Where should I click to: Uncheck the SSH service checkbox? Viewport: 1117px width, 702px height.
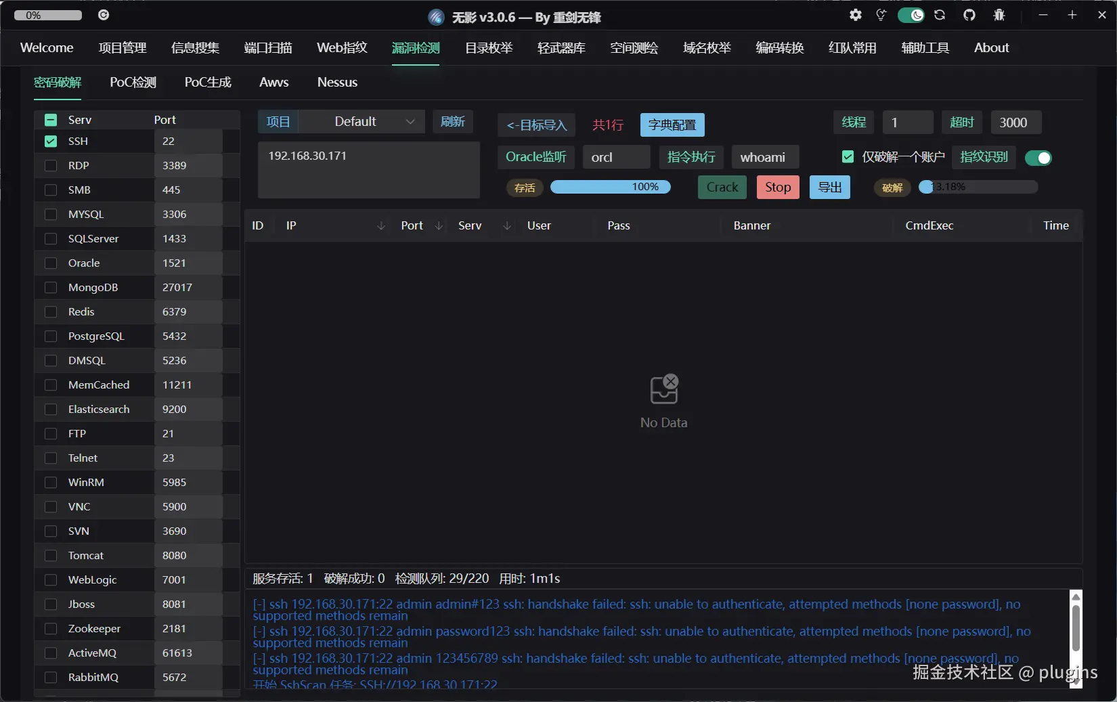[51, 141]
